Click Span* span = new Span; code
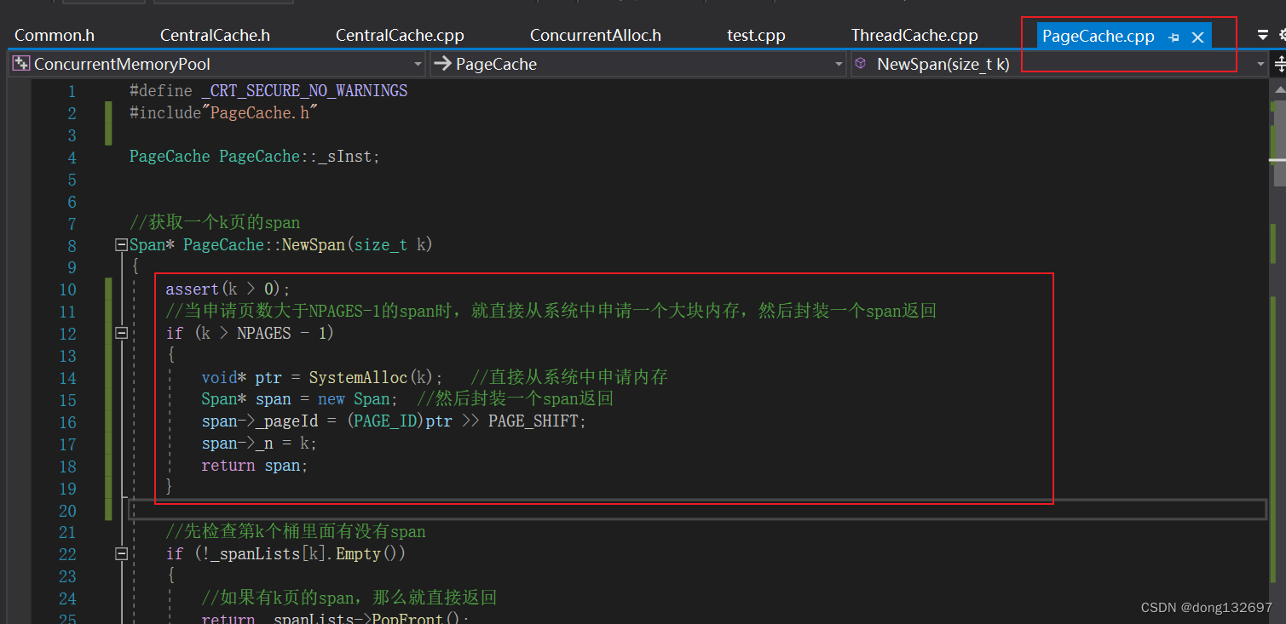1286x624 pixels. point(299,400)
